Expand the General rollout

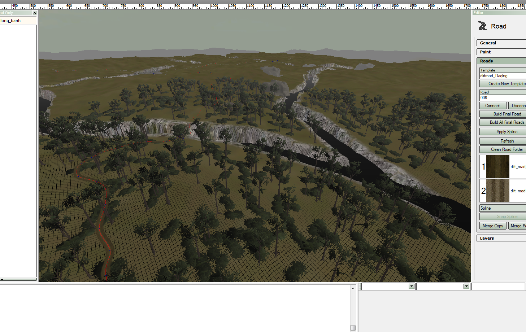501,43
